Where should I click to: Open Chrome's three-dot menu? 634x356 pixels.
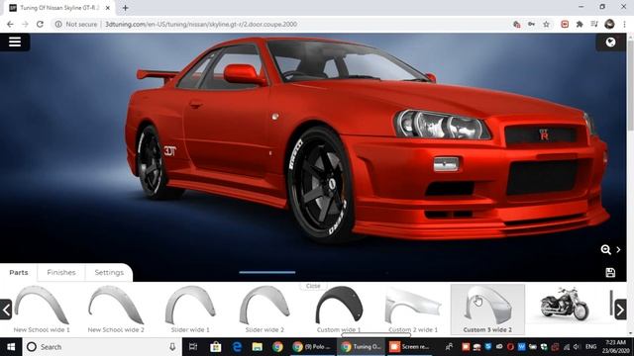(625, 24)
